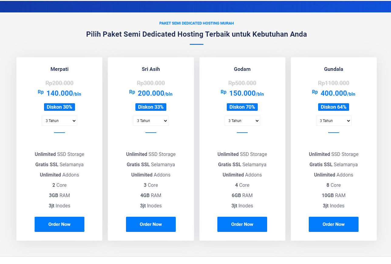The height and width of the screenshot is (264, 391).
Task: Select the Sri Asih plan title
Action: [x=151, y=69]
